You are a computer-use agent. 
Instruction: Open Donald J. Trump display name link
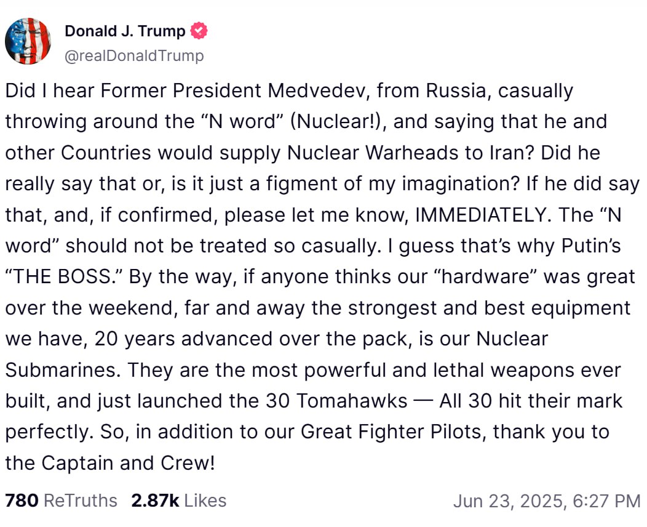[125, 31]
